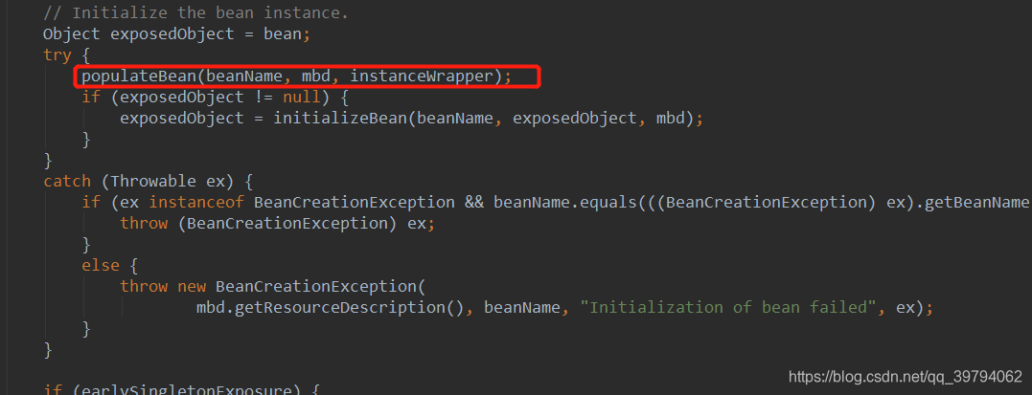
Task: Click "Throwable" in the catch clause
Action: 152,181
